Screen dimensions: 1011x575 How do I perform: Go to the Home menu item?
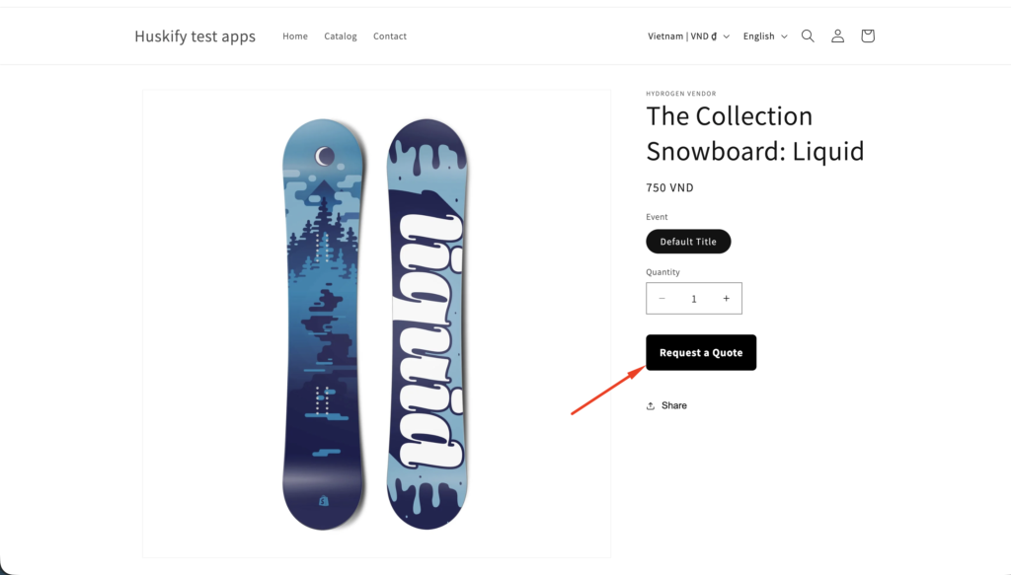tap(295, 36)
